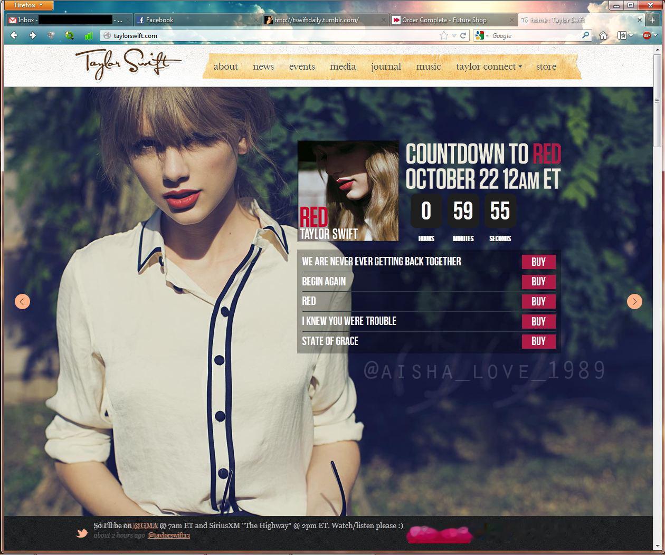Go to the browser home page icon
The image size is (665, 555).
pos(603,35)
